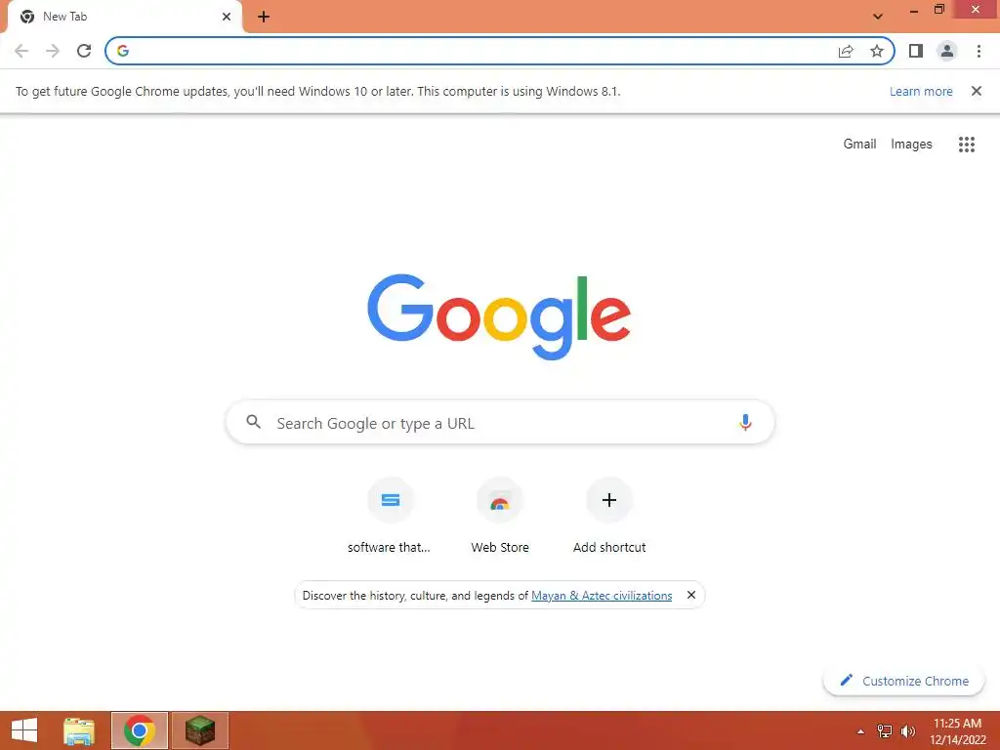The image size is (1000, 750).
Task: Open the Windows Start button
Action: point(24,730)
